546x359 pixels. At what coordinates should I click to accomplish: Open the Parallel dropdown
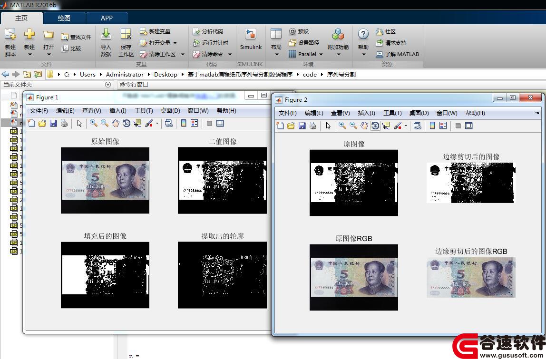pos(321,54)
